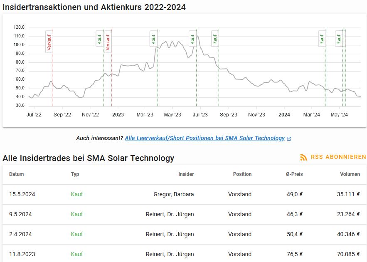Click the RSS ABONNIEREN text
Viewport: 367px width, 262px height.
(338, 157)
